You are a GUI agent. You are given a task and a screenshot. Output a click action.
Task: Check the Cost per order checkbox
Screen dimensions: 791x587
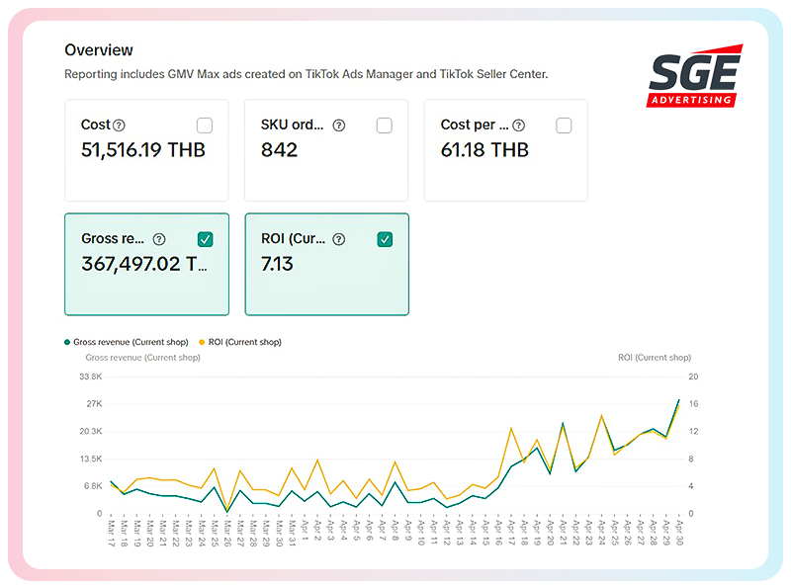pyautogui.click(x=564, y=126)
